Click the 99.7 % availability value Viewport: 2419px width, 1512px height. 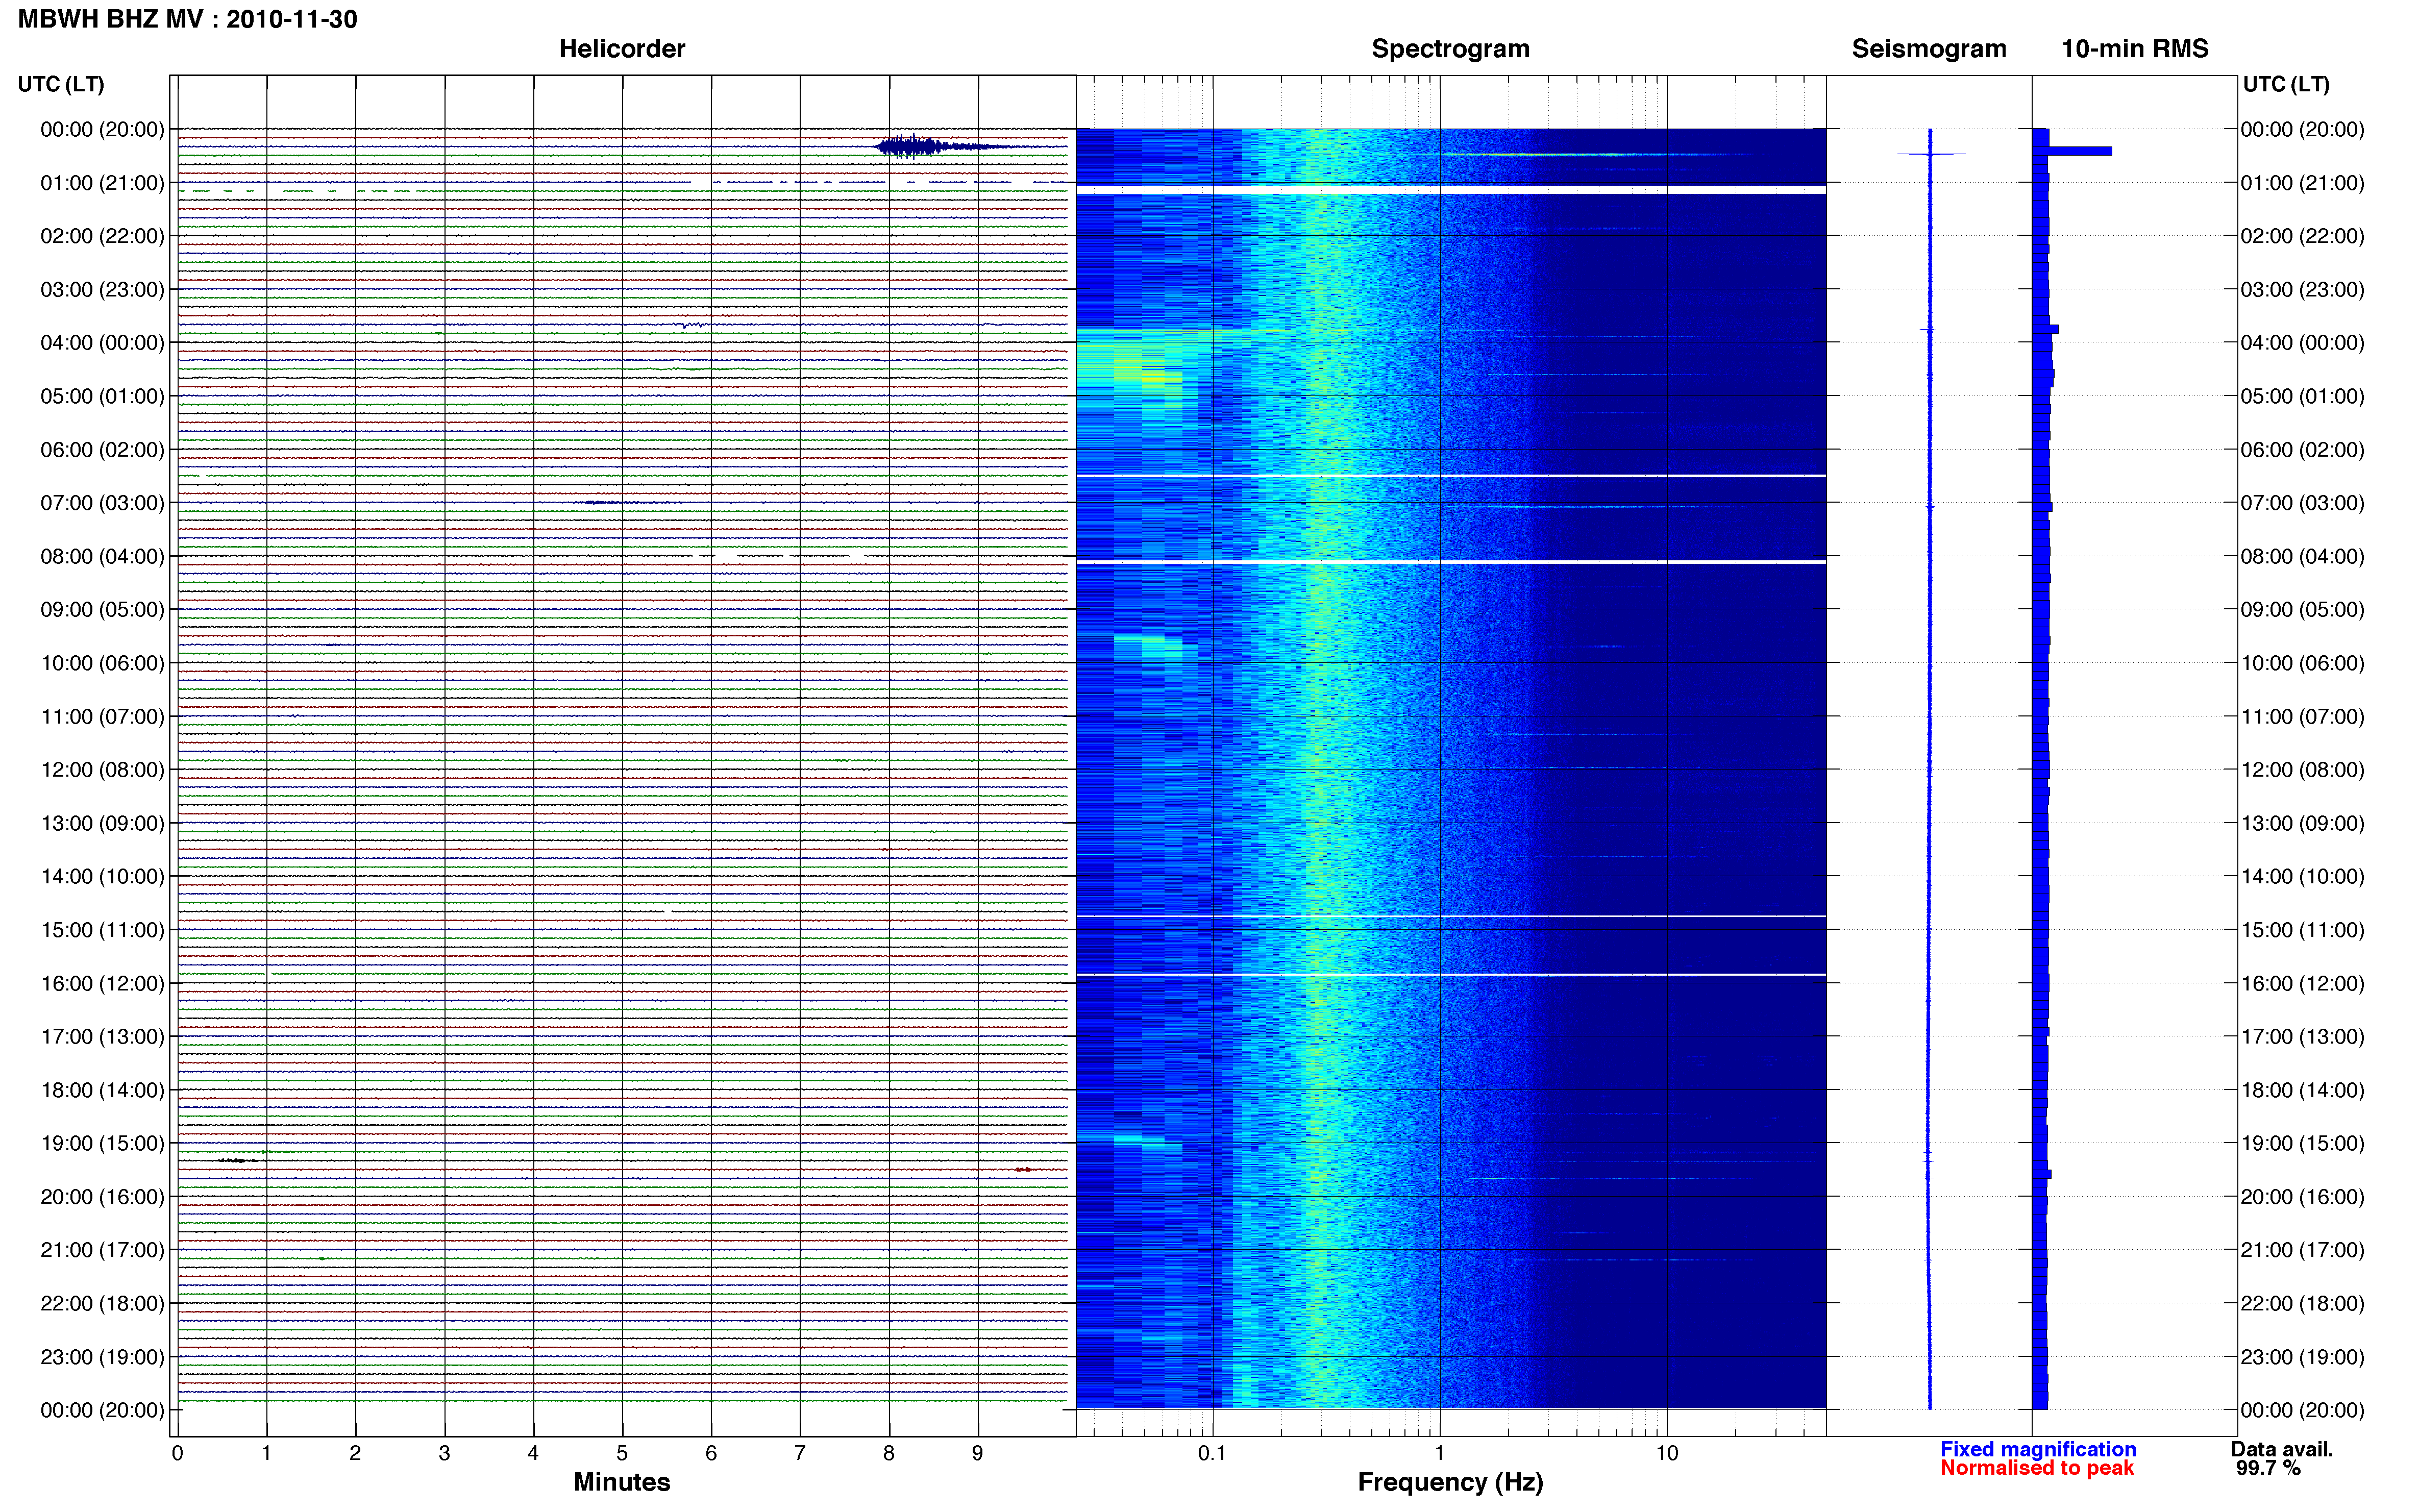pos(2268,1468)
